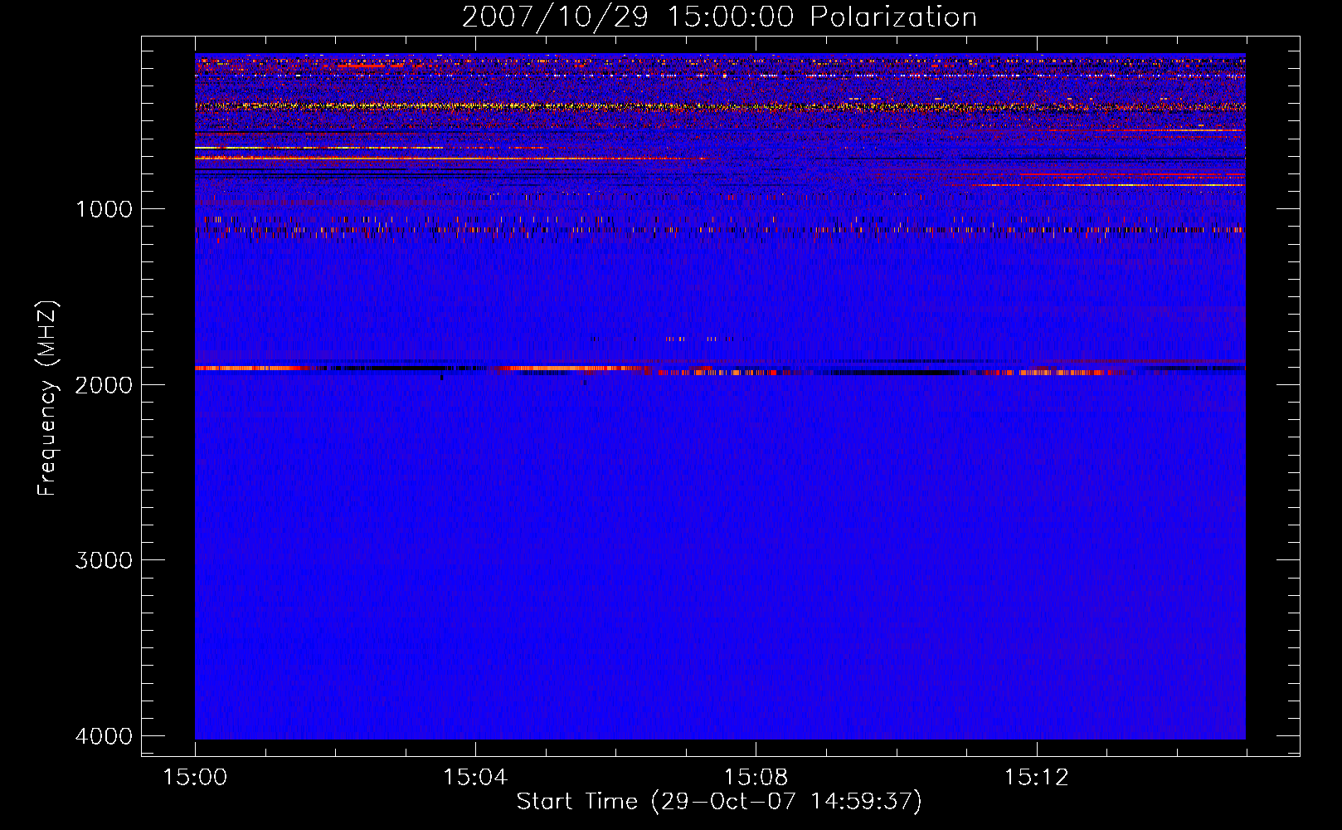The image size is (1342, 830).
Task: Click the '3000' frequency tick label
Action: pyautogui.click(x=104, y=560)
